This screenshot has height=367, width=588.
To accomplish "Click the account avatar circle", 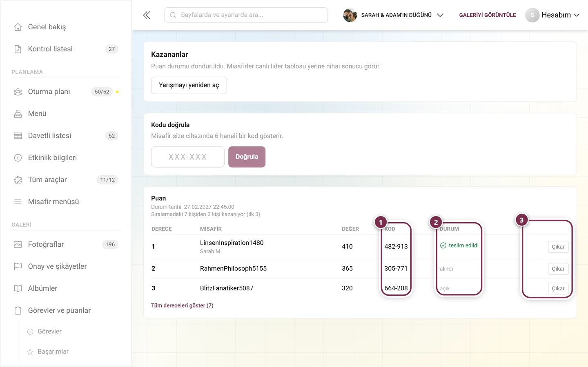I will pos(532,15).
